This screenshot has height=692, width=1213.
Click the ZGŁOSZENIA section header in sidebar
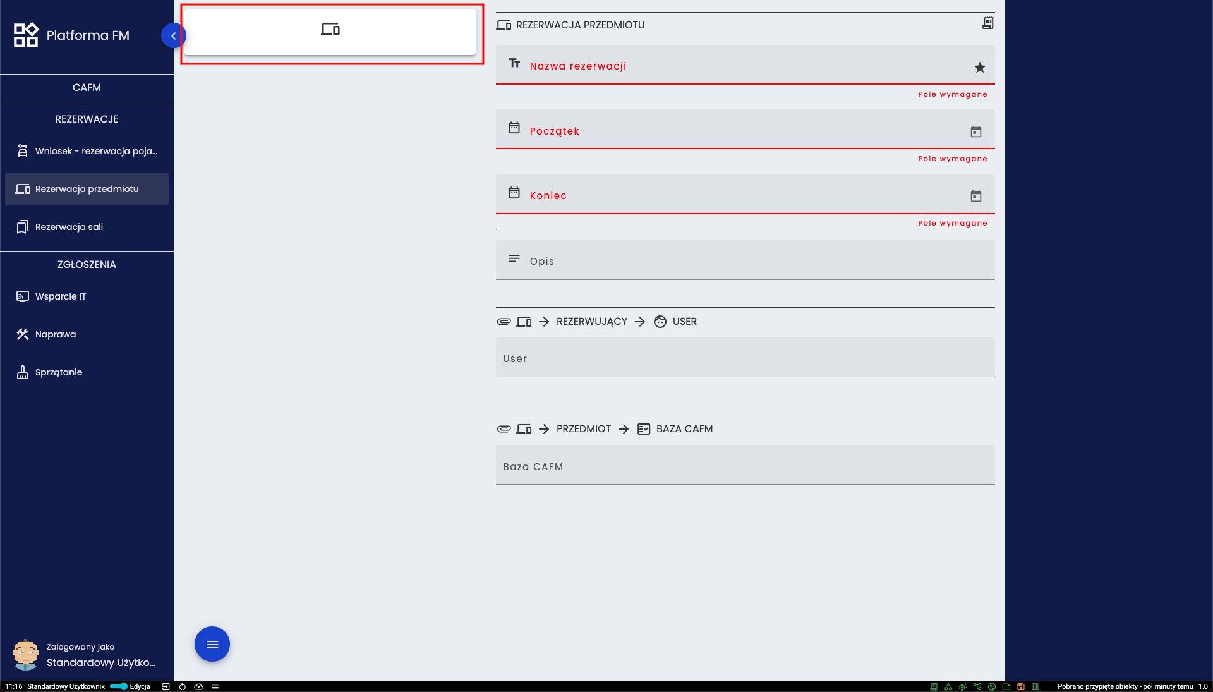[87, 264]
